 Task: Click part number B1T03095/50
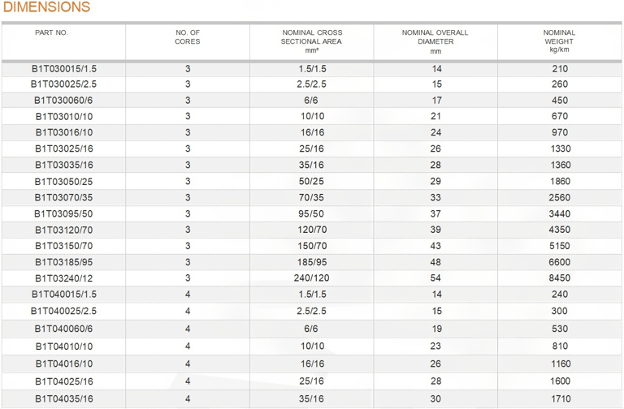tap(63, 214)
